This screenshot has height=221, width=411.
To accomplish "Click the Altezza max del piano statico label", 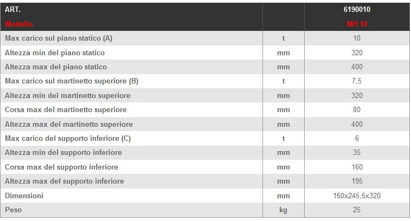I will click(56, 67).
